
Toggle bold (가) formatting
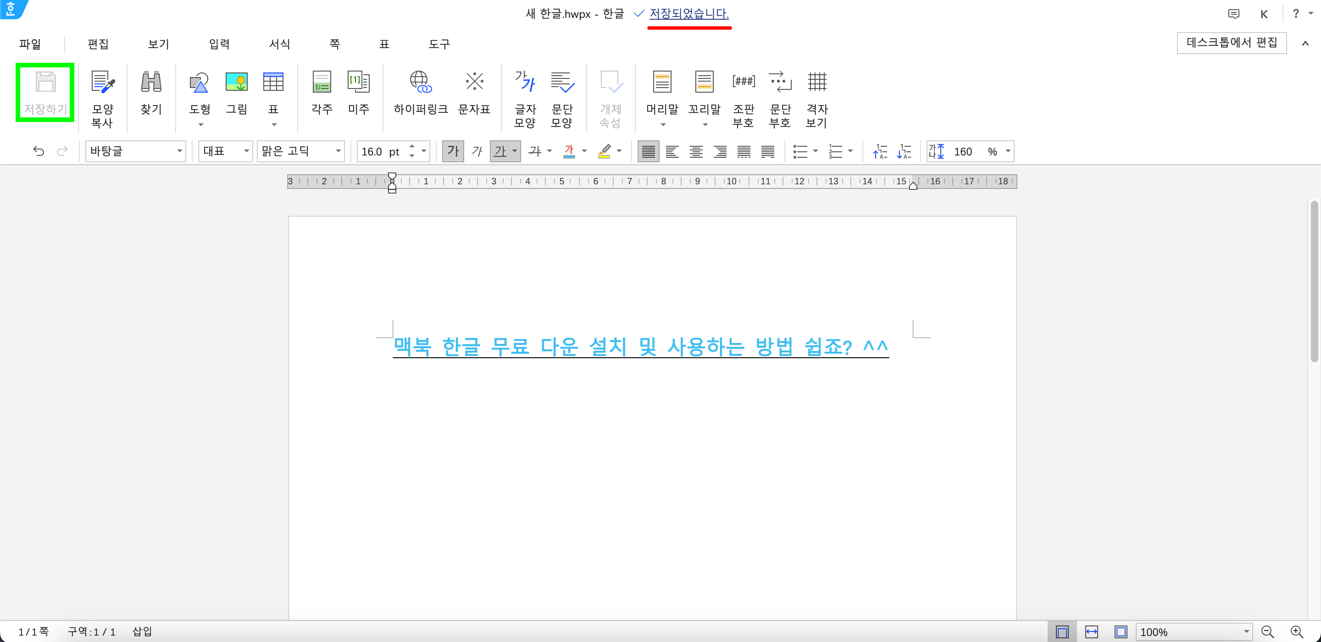pos(453,151)
